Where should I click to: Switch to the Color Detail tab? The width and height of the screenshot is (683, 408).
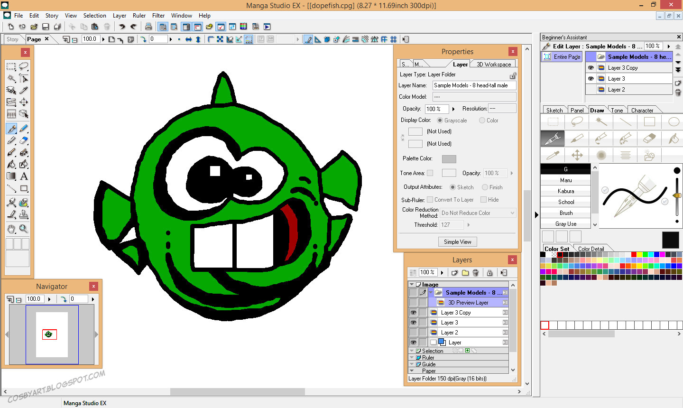coord(591,249)
